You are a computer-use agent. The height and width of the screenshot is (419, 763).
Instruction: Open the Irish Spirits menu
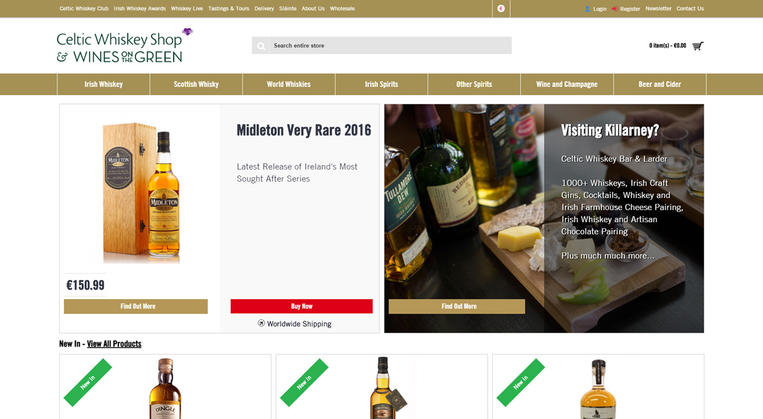pyautogui.click(x=381, y=84)
